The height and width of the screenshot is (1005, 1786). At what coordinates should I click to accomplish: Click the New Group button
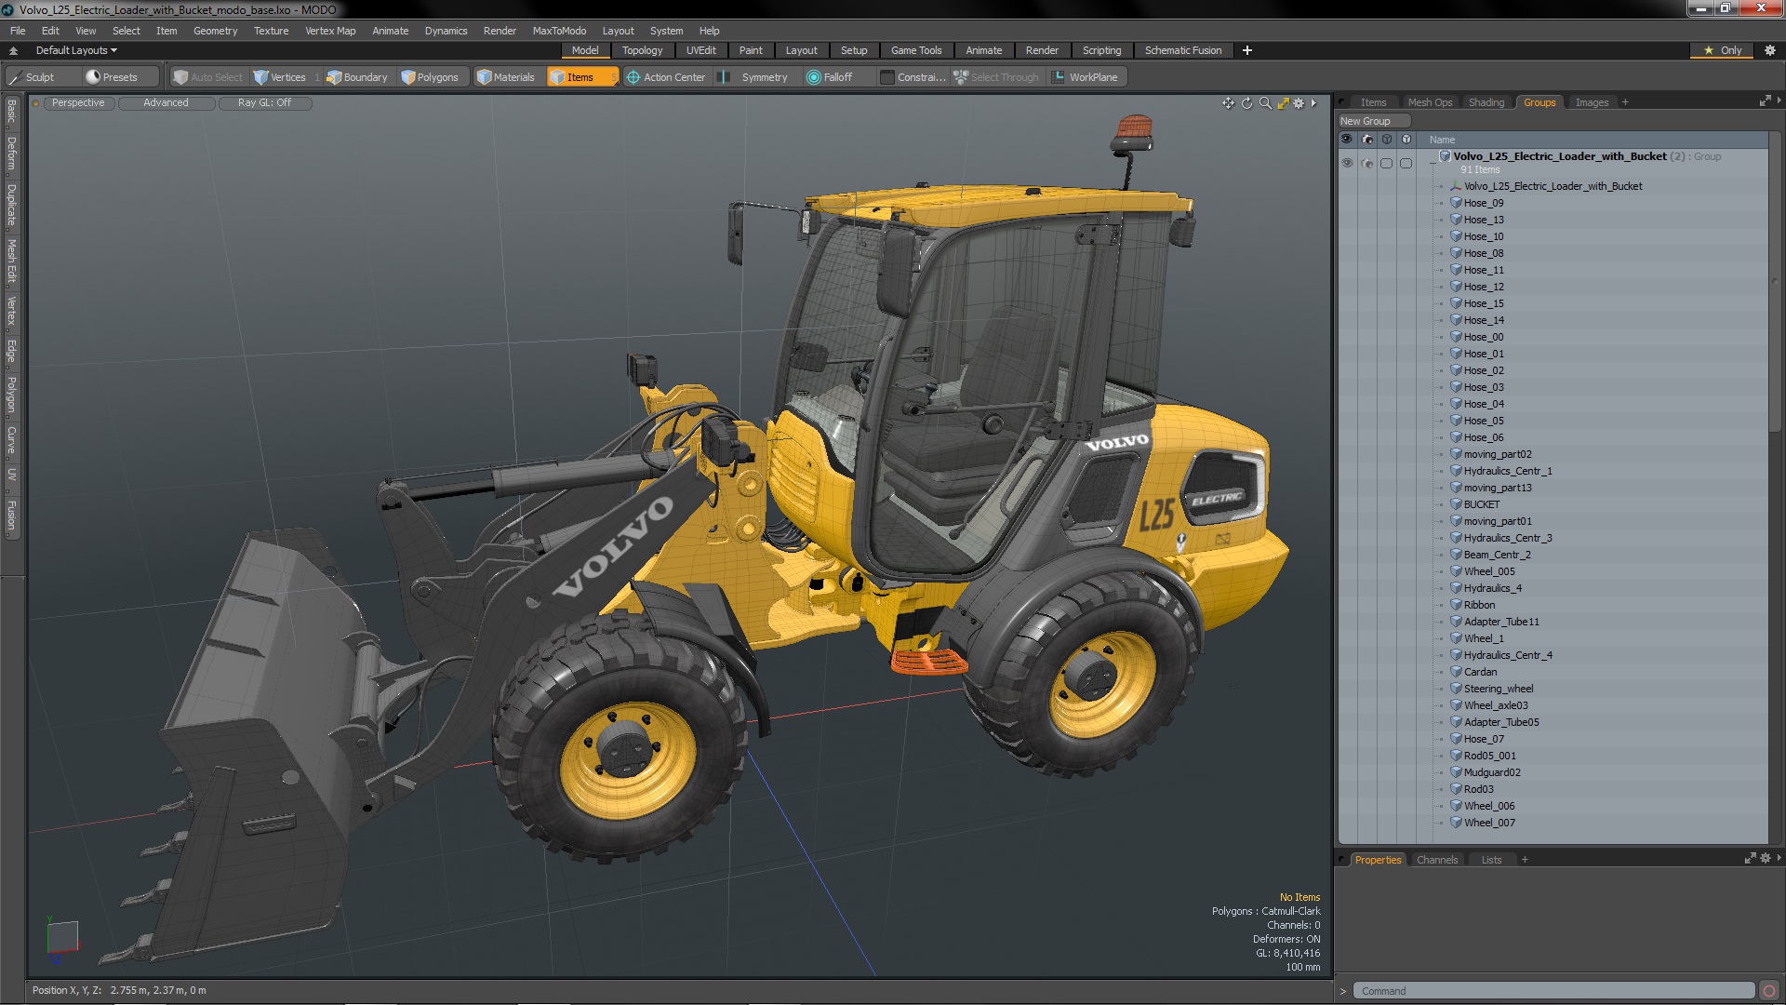tap(1374, 121)
